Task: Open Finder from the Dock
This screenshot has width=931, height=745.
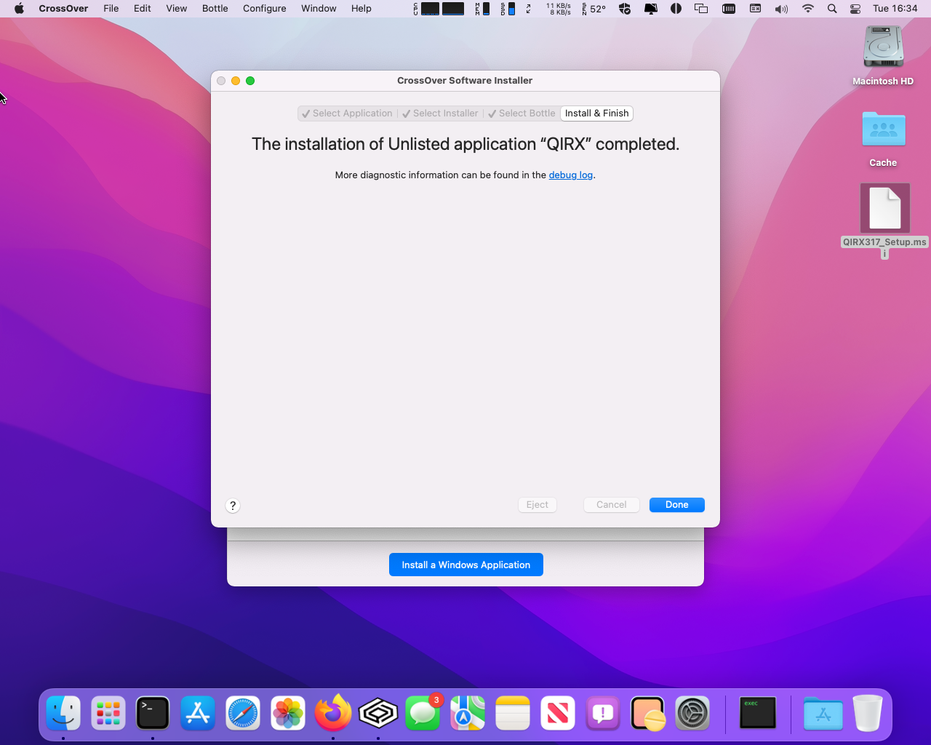Action: (x=63, y=713)
